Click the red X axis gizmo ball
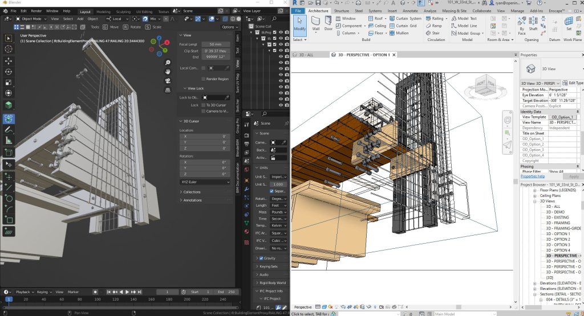This screenshot has height=316, width=584. (x=167, y=43)
